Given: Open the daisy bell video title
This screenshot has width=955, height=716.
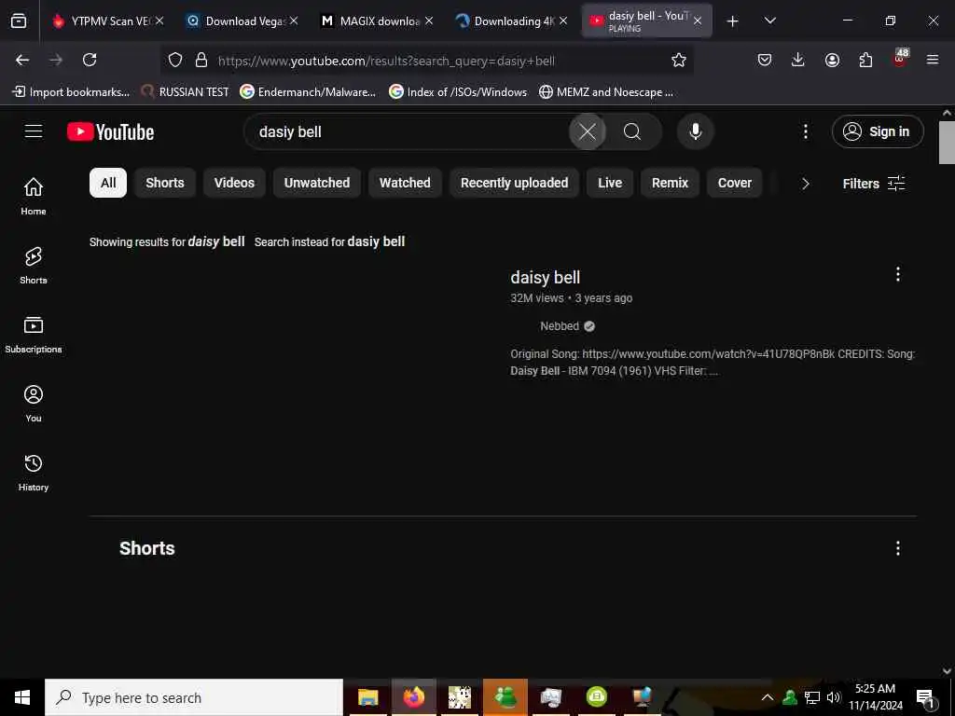Looking at the screenshot, I should (545, 277).
